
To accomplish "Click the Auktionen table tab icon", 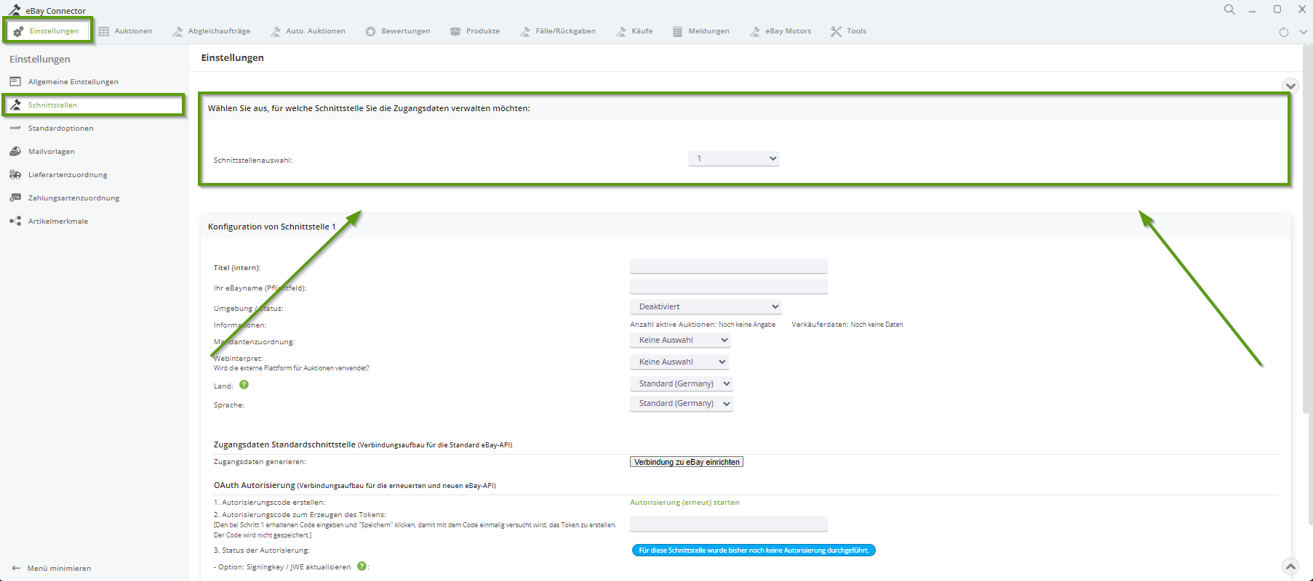I will [x=104, y=31].
